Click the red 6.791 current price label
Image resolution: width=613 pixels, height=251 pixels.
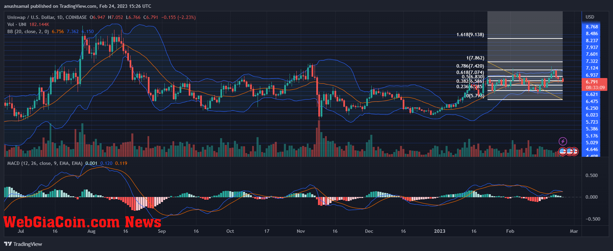coord(592,82)
